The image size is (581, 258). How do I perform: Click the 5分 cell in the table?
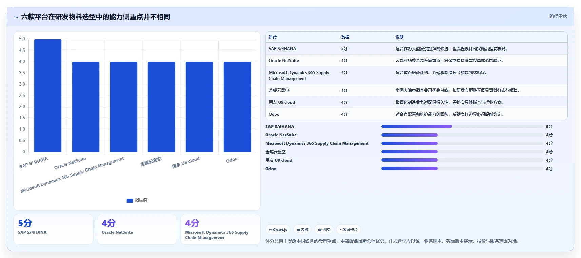pos(344,49)
